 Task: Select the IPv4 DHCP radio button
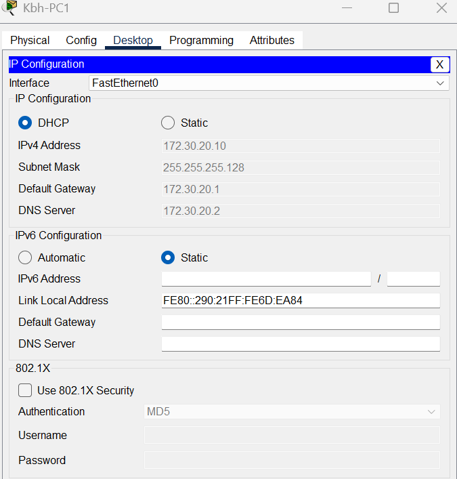coord(25,123)
